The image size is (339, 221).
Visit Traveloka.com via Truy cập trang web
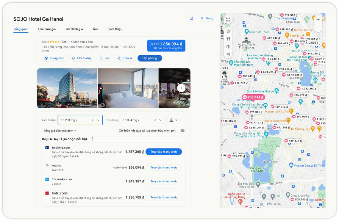point(164,181)
